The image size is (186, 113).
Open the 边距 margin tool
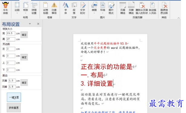point(17,5)
